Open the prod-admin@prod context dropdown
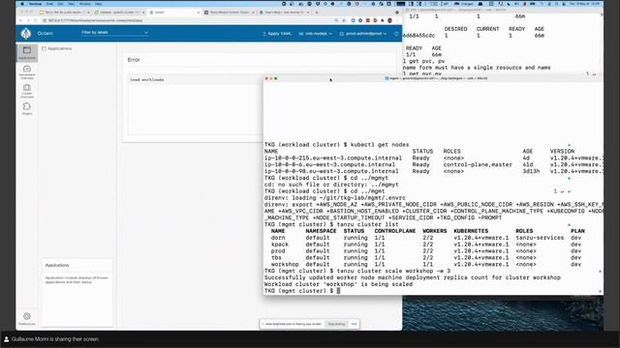620x348 pixels. click(363, 34)
